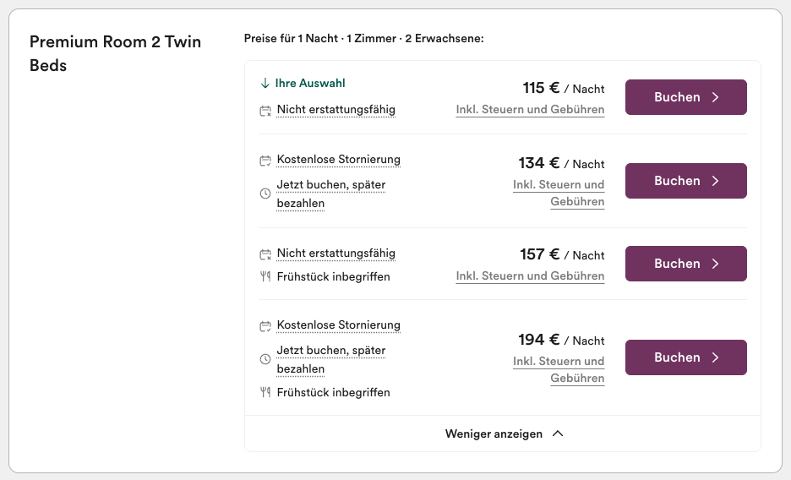Screen dimensions: 791x480
Task: Click clock icon in the 134 € offer
Action: point(265,194)
